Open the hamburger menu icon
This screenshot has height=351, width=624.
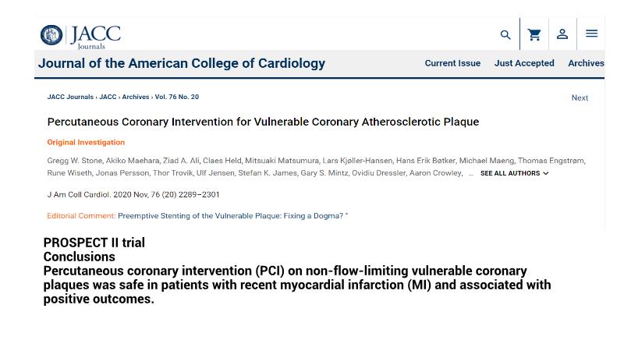click(x=591, y=34)
